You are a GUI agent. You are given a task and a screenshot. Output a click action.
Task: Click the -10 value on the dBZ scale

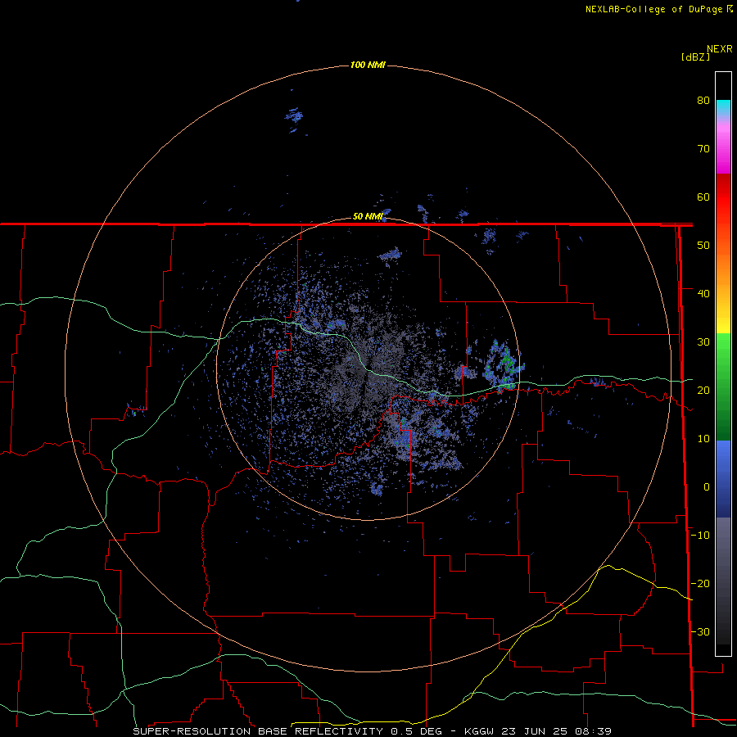tap(700, 535)
